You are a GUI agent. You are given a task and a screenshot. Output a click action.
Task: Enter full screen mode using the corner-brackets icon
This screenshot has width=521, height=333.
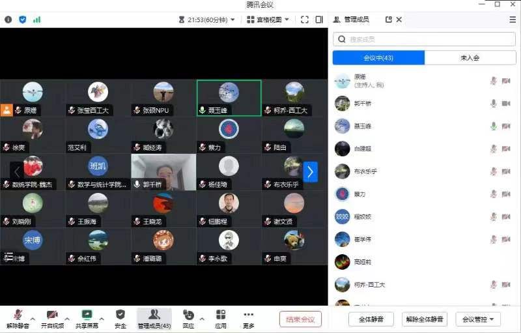(x=304, y=20)
